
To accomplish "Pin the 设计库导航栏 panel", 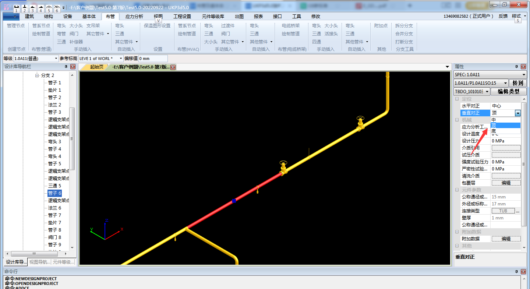I will (x=66, y=67).
